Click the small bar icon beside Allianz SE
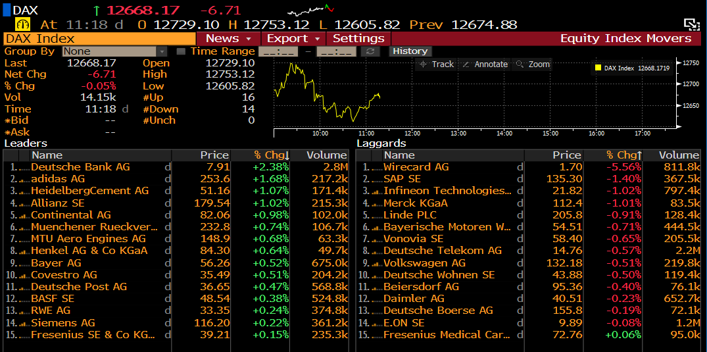The width and height of the screenshot is (707, 352). pyautogui.click(x=25, y=203)
